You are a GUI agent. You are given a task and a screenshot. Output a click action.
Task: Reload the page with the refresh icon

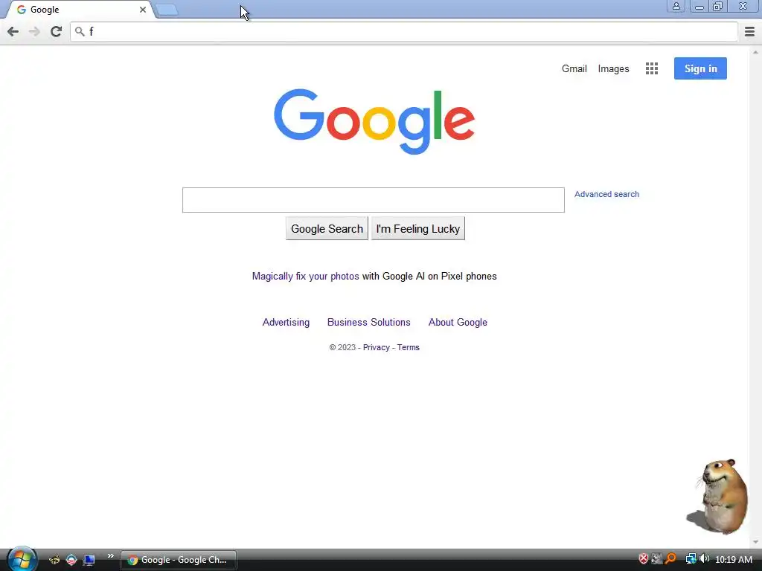pos(57,31)
